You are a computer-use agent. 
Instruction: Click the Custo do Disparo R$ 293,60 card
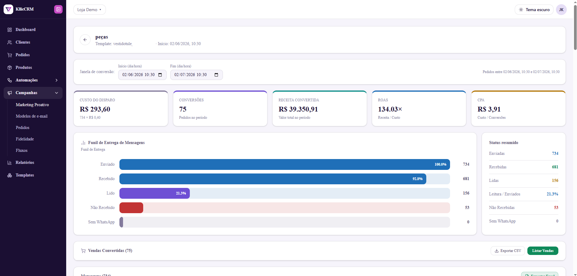coord(121,109)
